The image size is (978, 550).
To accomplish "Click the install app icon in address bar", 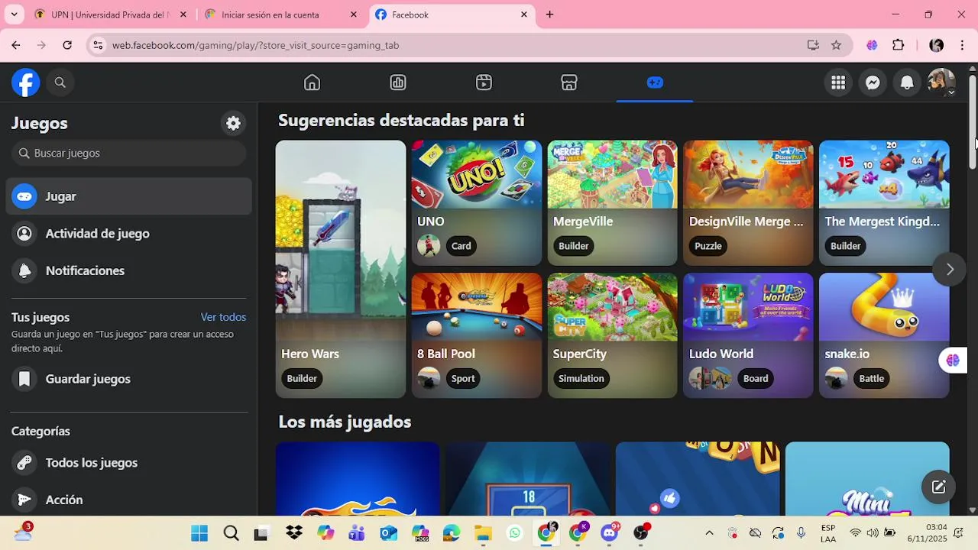I will pyautogui.click(x=813, y=45).
